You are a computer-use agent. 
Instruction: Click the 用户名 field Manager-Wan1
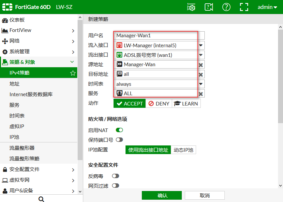[x=159, y=36]
